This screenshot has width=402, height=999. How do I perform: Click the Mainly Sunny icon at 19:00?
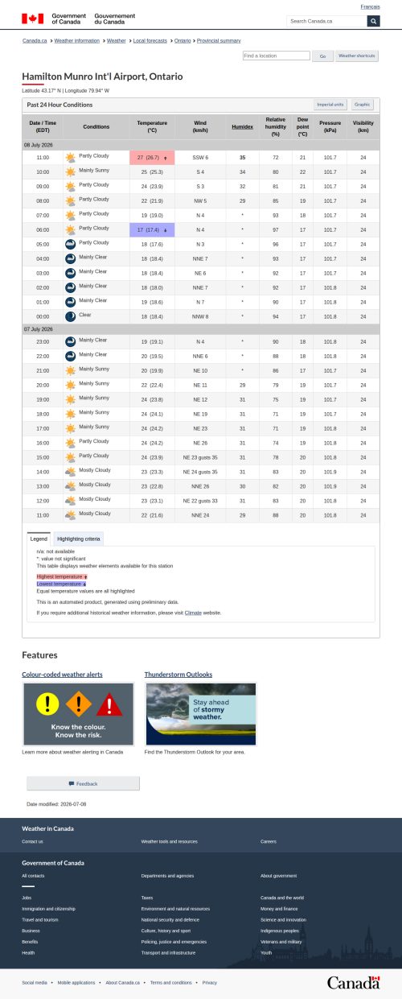click(x=71, y=400)
